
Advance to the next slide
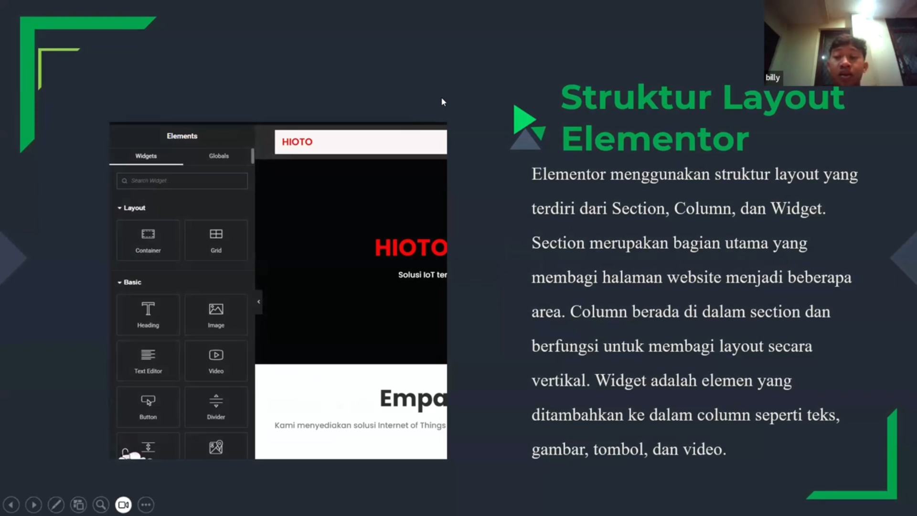pos(33,505)
